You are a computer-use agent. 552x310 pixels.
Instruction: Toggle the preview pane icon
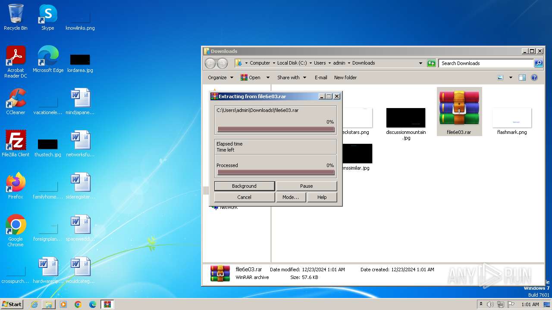[522, 77]
